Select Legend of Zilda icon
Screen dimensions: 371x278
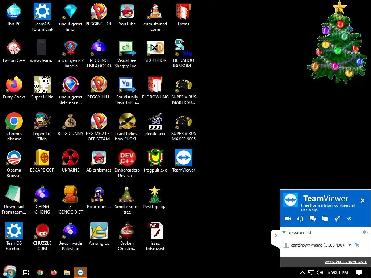(42, 127)
